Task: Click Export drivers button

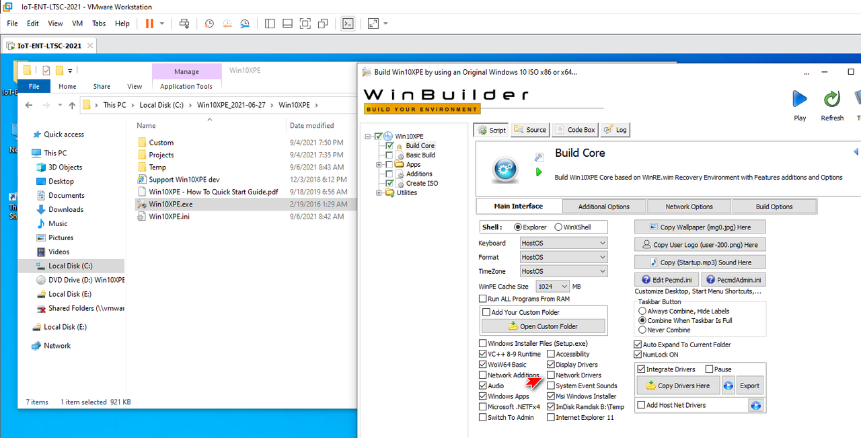Action: click(749, 386)
